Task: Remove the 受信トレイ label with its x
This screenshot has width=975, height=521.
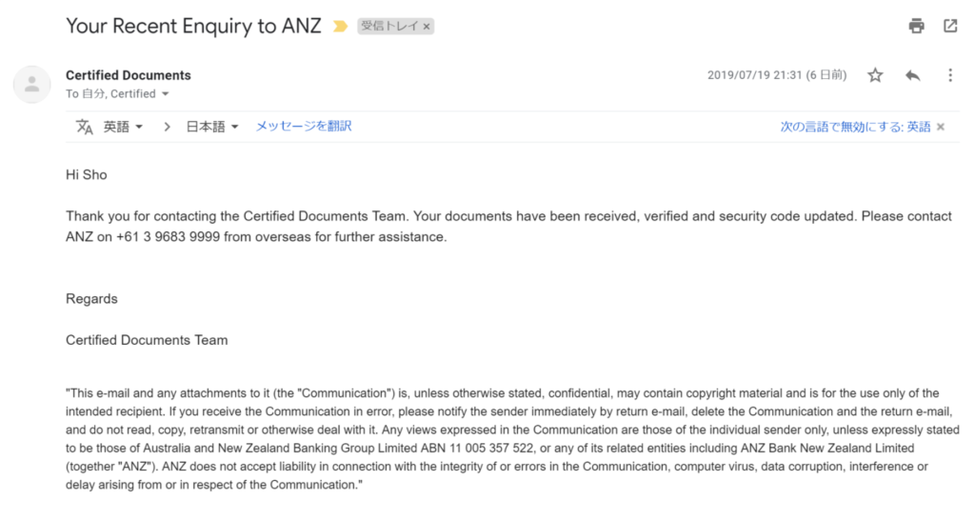Action: 427,27
